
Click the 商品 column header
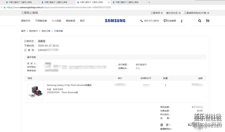pos(30,78)
